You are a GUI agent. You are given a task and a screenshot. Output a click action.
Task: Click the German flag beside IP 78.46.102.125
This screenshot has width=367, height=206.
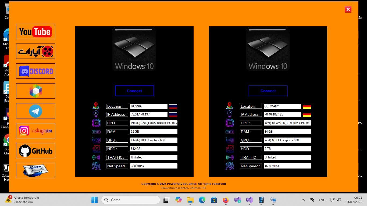coord(307,115)
